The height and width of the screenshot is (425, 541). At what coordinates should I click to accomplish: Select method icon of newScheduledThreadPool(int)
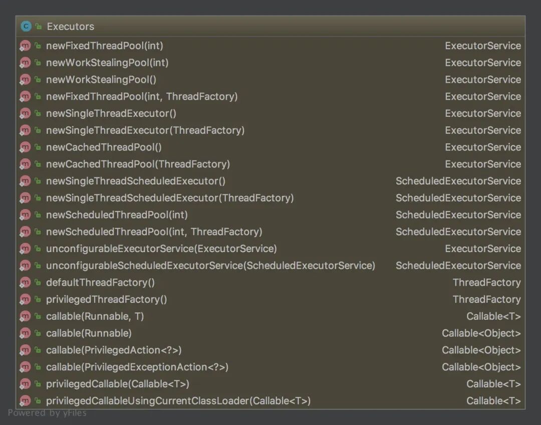(25, 215)
